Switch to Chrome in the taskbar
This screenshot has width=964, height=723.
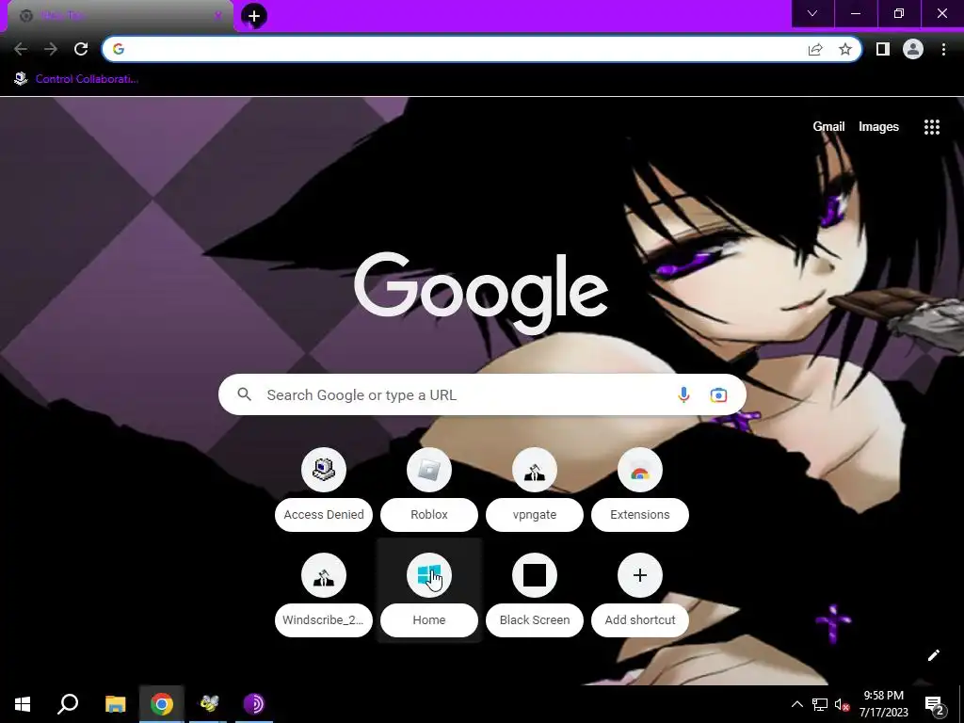[162, 704]
